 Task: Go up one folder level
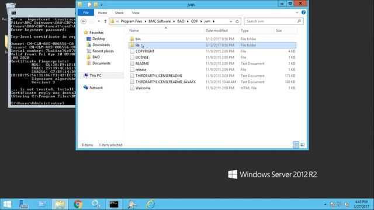105,22
